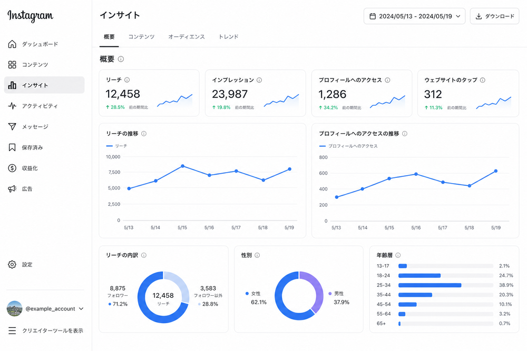527x351 pixels.
Task: Click 23,987 impressions value
Action: click(230, 94)
